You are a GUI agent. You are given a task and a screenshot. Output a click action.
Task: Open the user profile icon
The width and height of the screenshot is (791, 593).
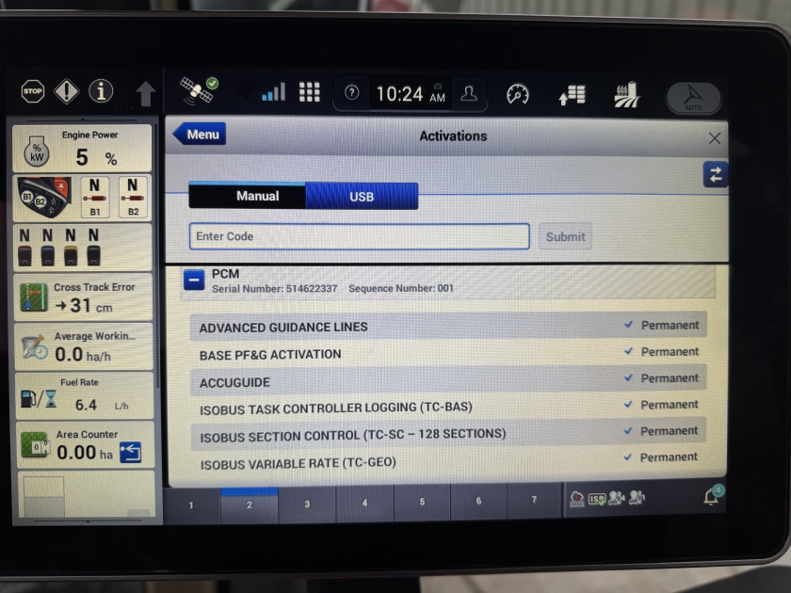(468, 93)
